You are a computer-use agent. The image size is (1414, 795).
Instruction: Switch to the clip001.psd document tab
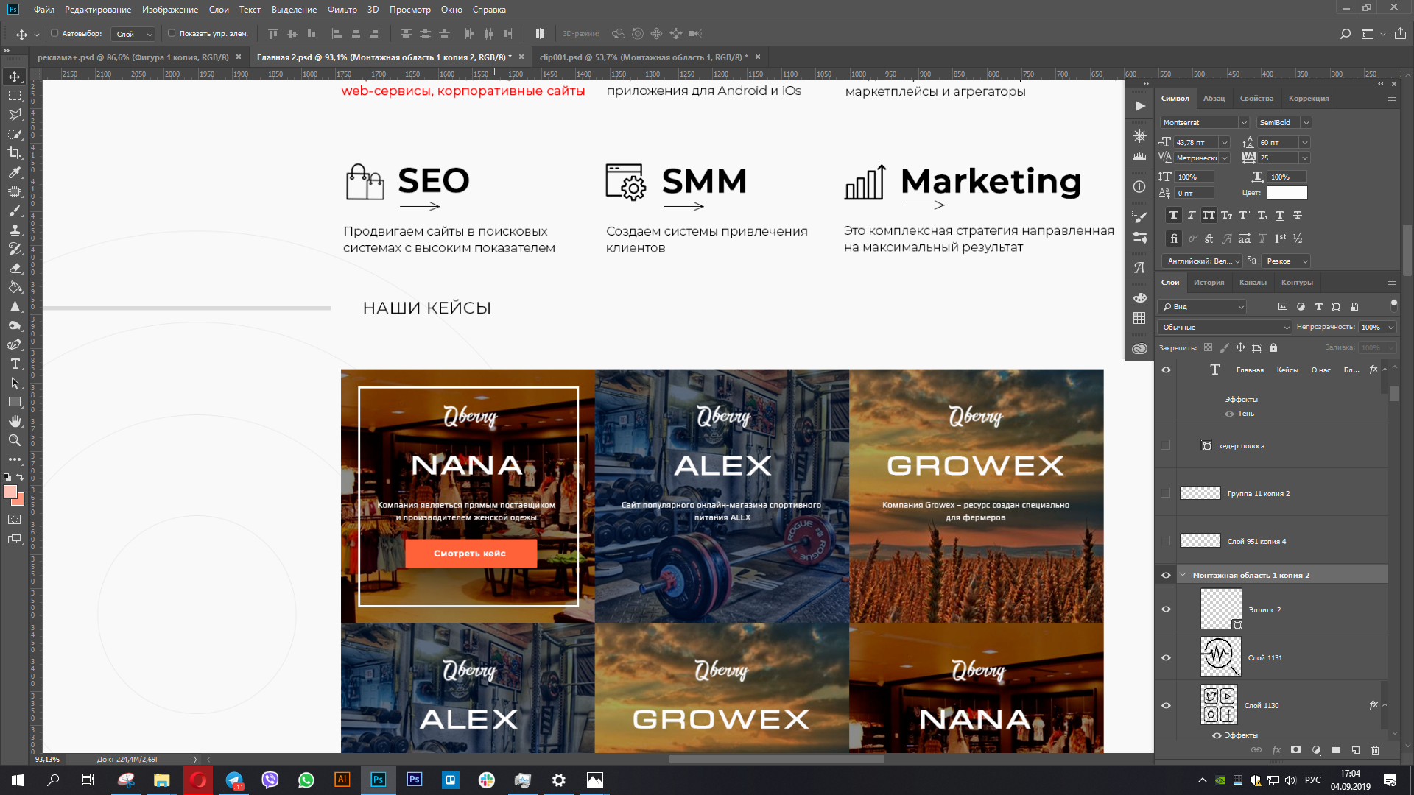coord(643,57)
